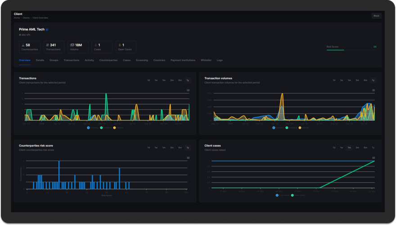Select 1d period on Transactions chart
Viewport: 396px width, 225px height.
[148, 80]
